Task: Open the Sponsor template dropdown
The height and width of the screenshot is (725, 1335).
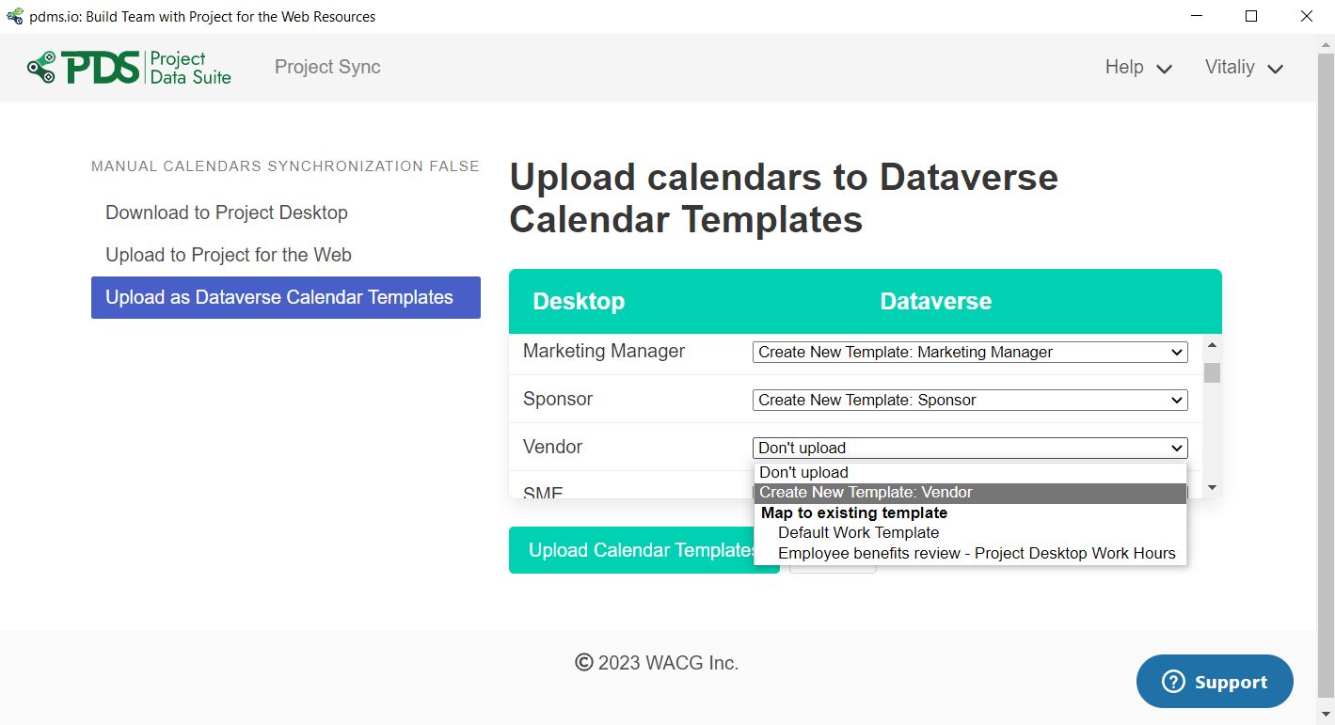Action: tap(969, 400)
